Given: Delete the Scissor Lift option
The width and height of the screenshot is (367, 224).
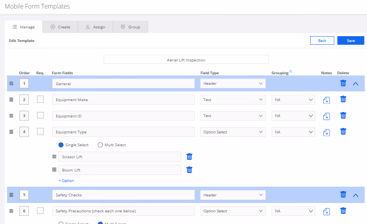Looking at the screenshot, I should (x=189, y=157).
